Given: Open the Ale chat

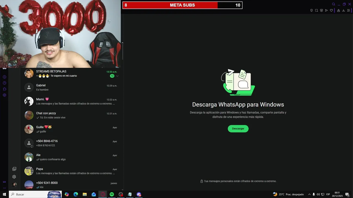Looking at the screenshot, I should coord(71,157).
